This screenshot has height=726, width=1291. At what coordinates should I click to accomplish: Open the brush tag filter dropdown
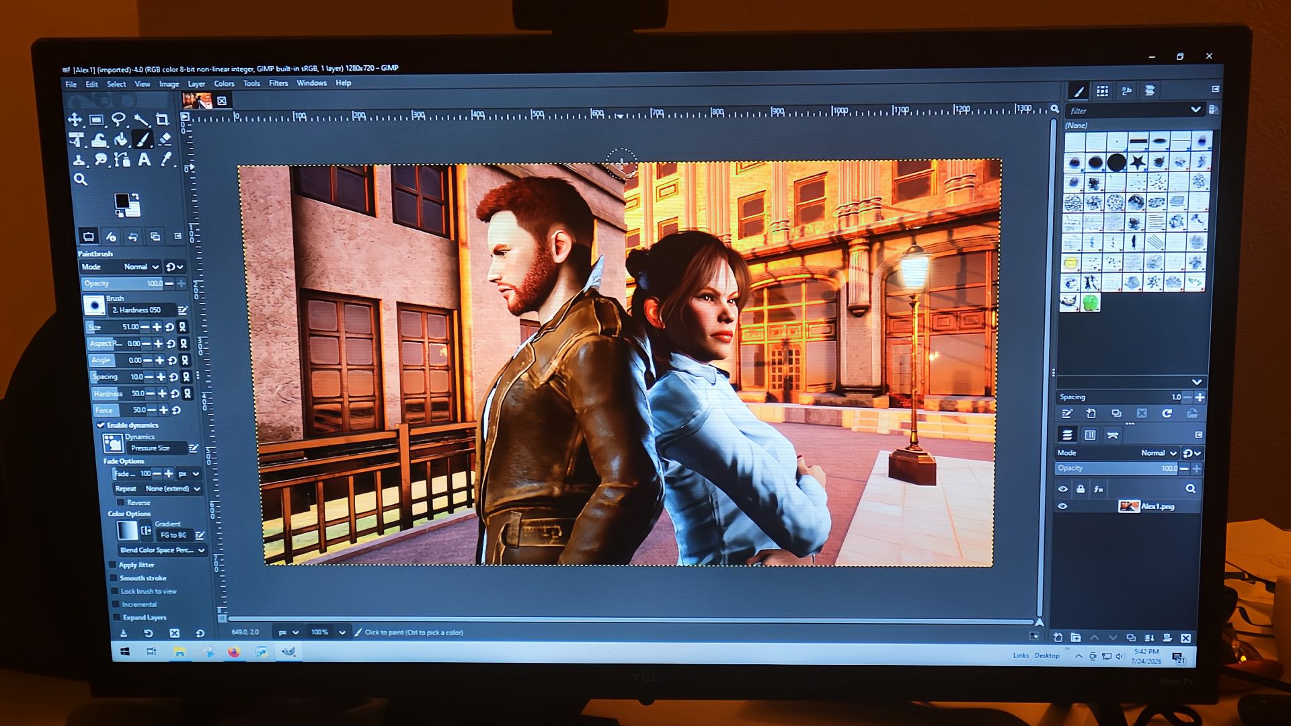(x=1196, y=110)
